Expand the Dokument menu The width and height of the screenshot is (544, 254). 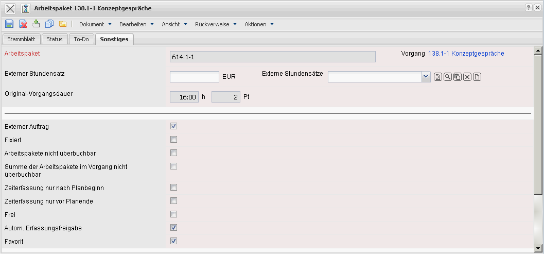pyautogui.click(x=95, y=24)
